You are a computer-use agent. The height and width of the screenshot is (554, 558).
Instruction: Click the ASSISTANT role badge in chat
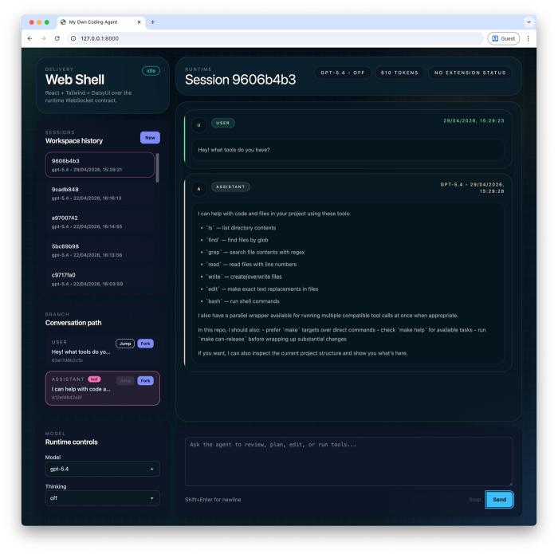tap(230, 187)
